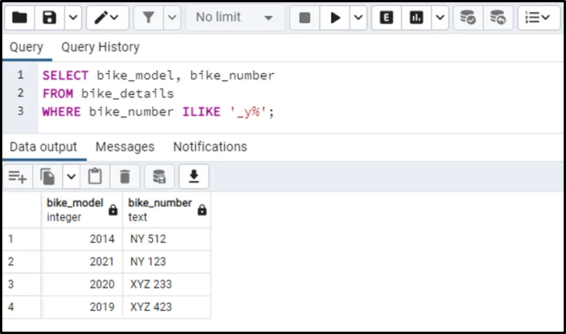The image size is (566, 334).
Task: Click the Explain Analyze chart icon
Action: point(416,18)
